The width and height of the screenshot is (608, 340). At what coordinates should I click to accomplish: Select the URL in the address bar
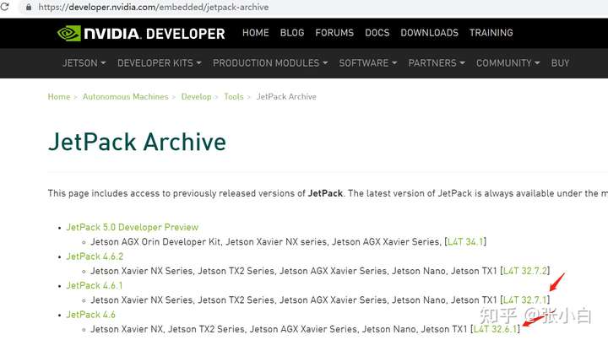pyautogui.click(x=153, y=8)
